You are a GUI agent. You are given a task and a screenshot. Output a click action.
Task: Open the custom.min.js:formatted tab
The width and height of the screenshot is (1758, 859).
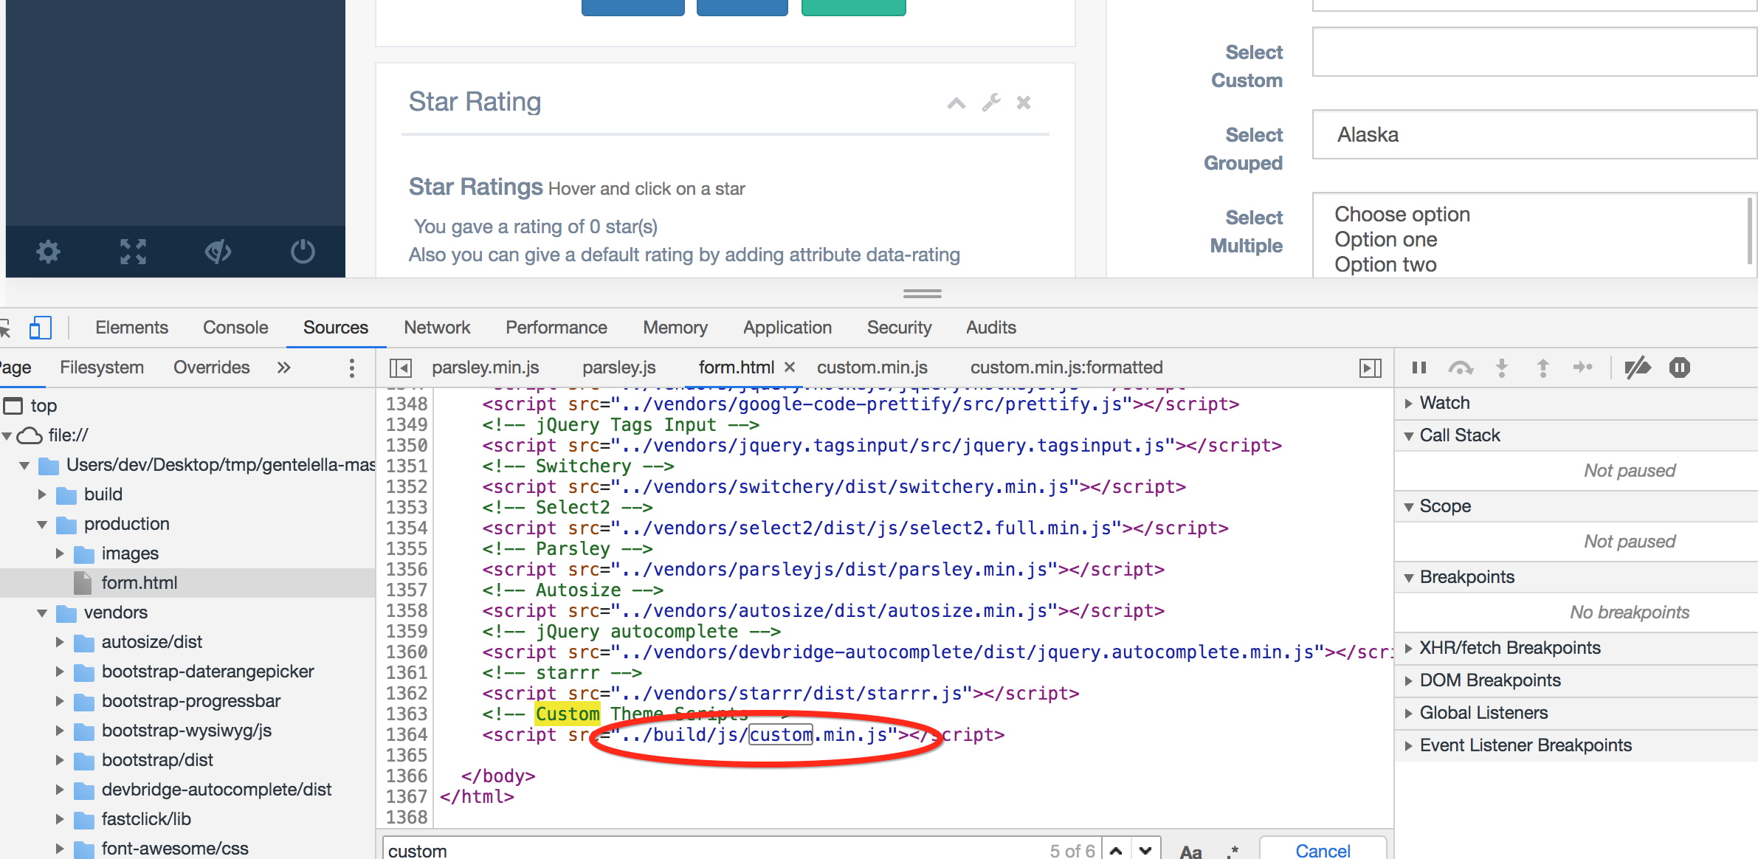pos(1066,367)
